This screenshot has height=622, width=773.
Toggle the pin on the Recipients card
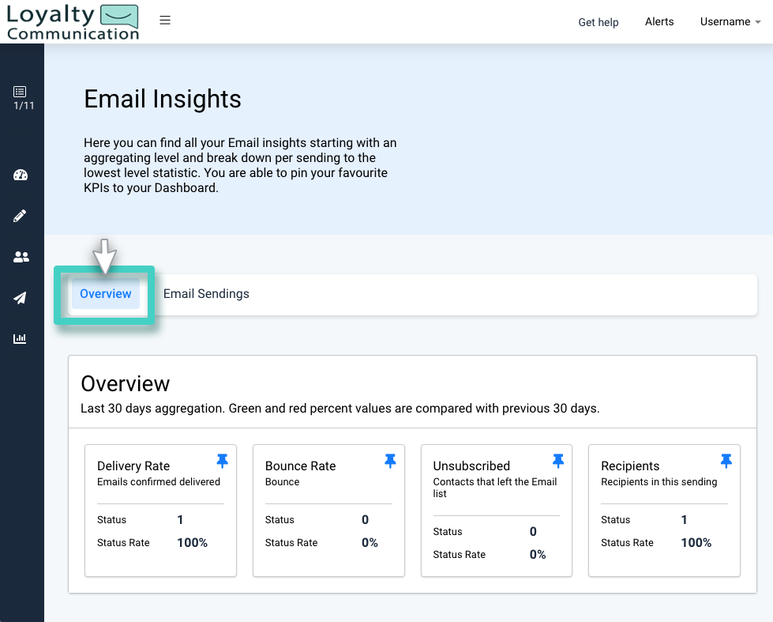(726, 460)
